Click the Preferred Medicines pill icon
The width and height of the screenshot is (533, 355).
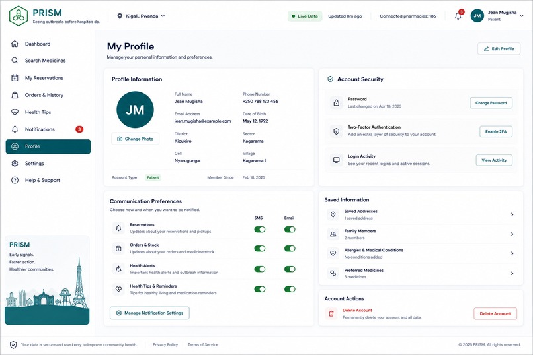click(333, 273)
